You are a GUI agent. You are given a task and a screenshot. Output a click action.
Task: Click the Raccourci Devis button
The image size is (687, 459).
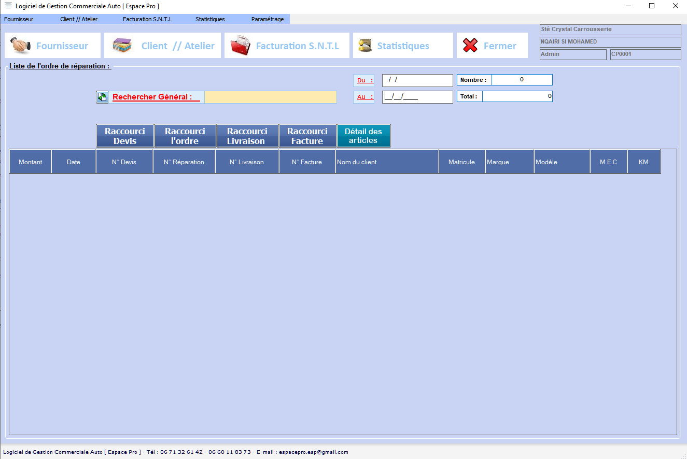pyautogui.click(x=125, y=136)
